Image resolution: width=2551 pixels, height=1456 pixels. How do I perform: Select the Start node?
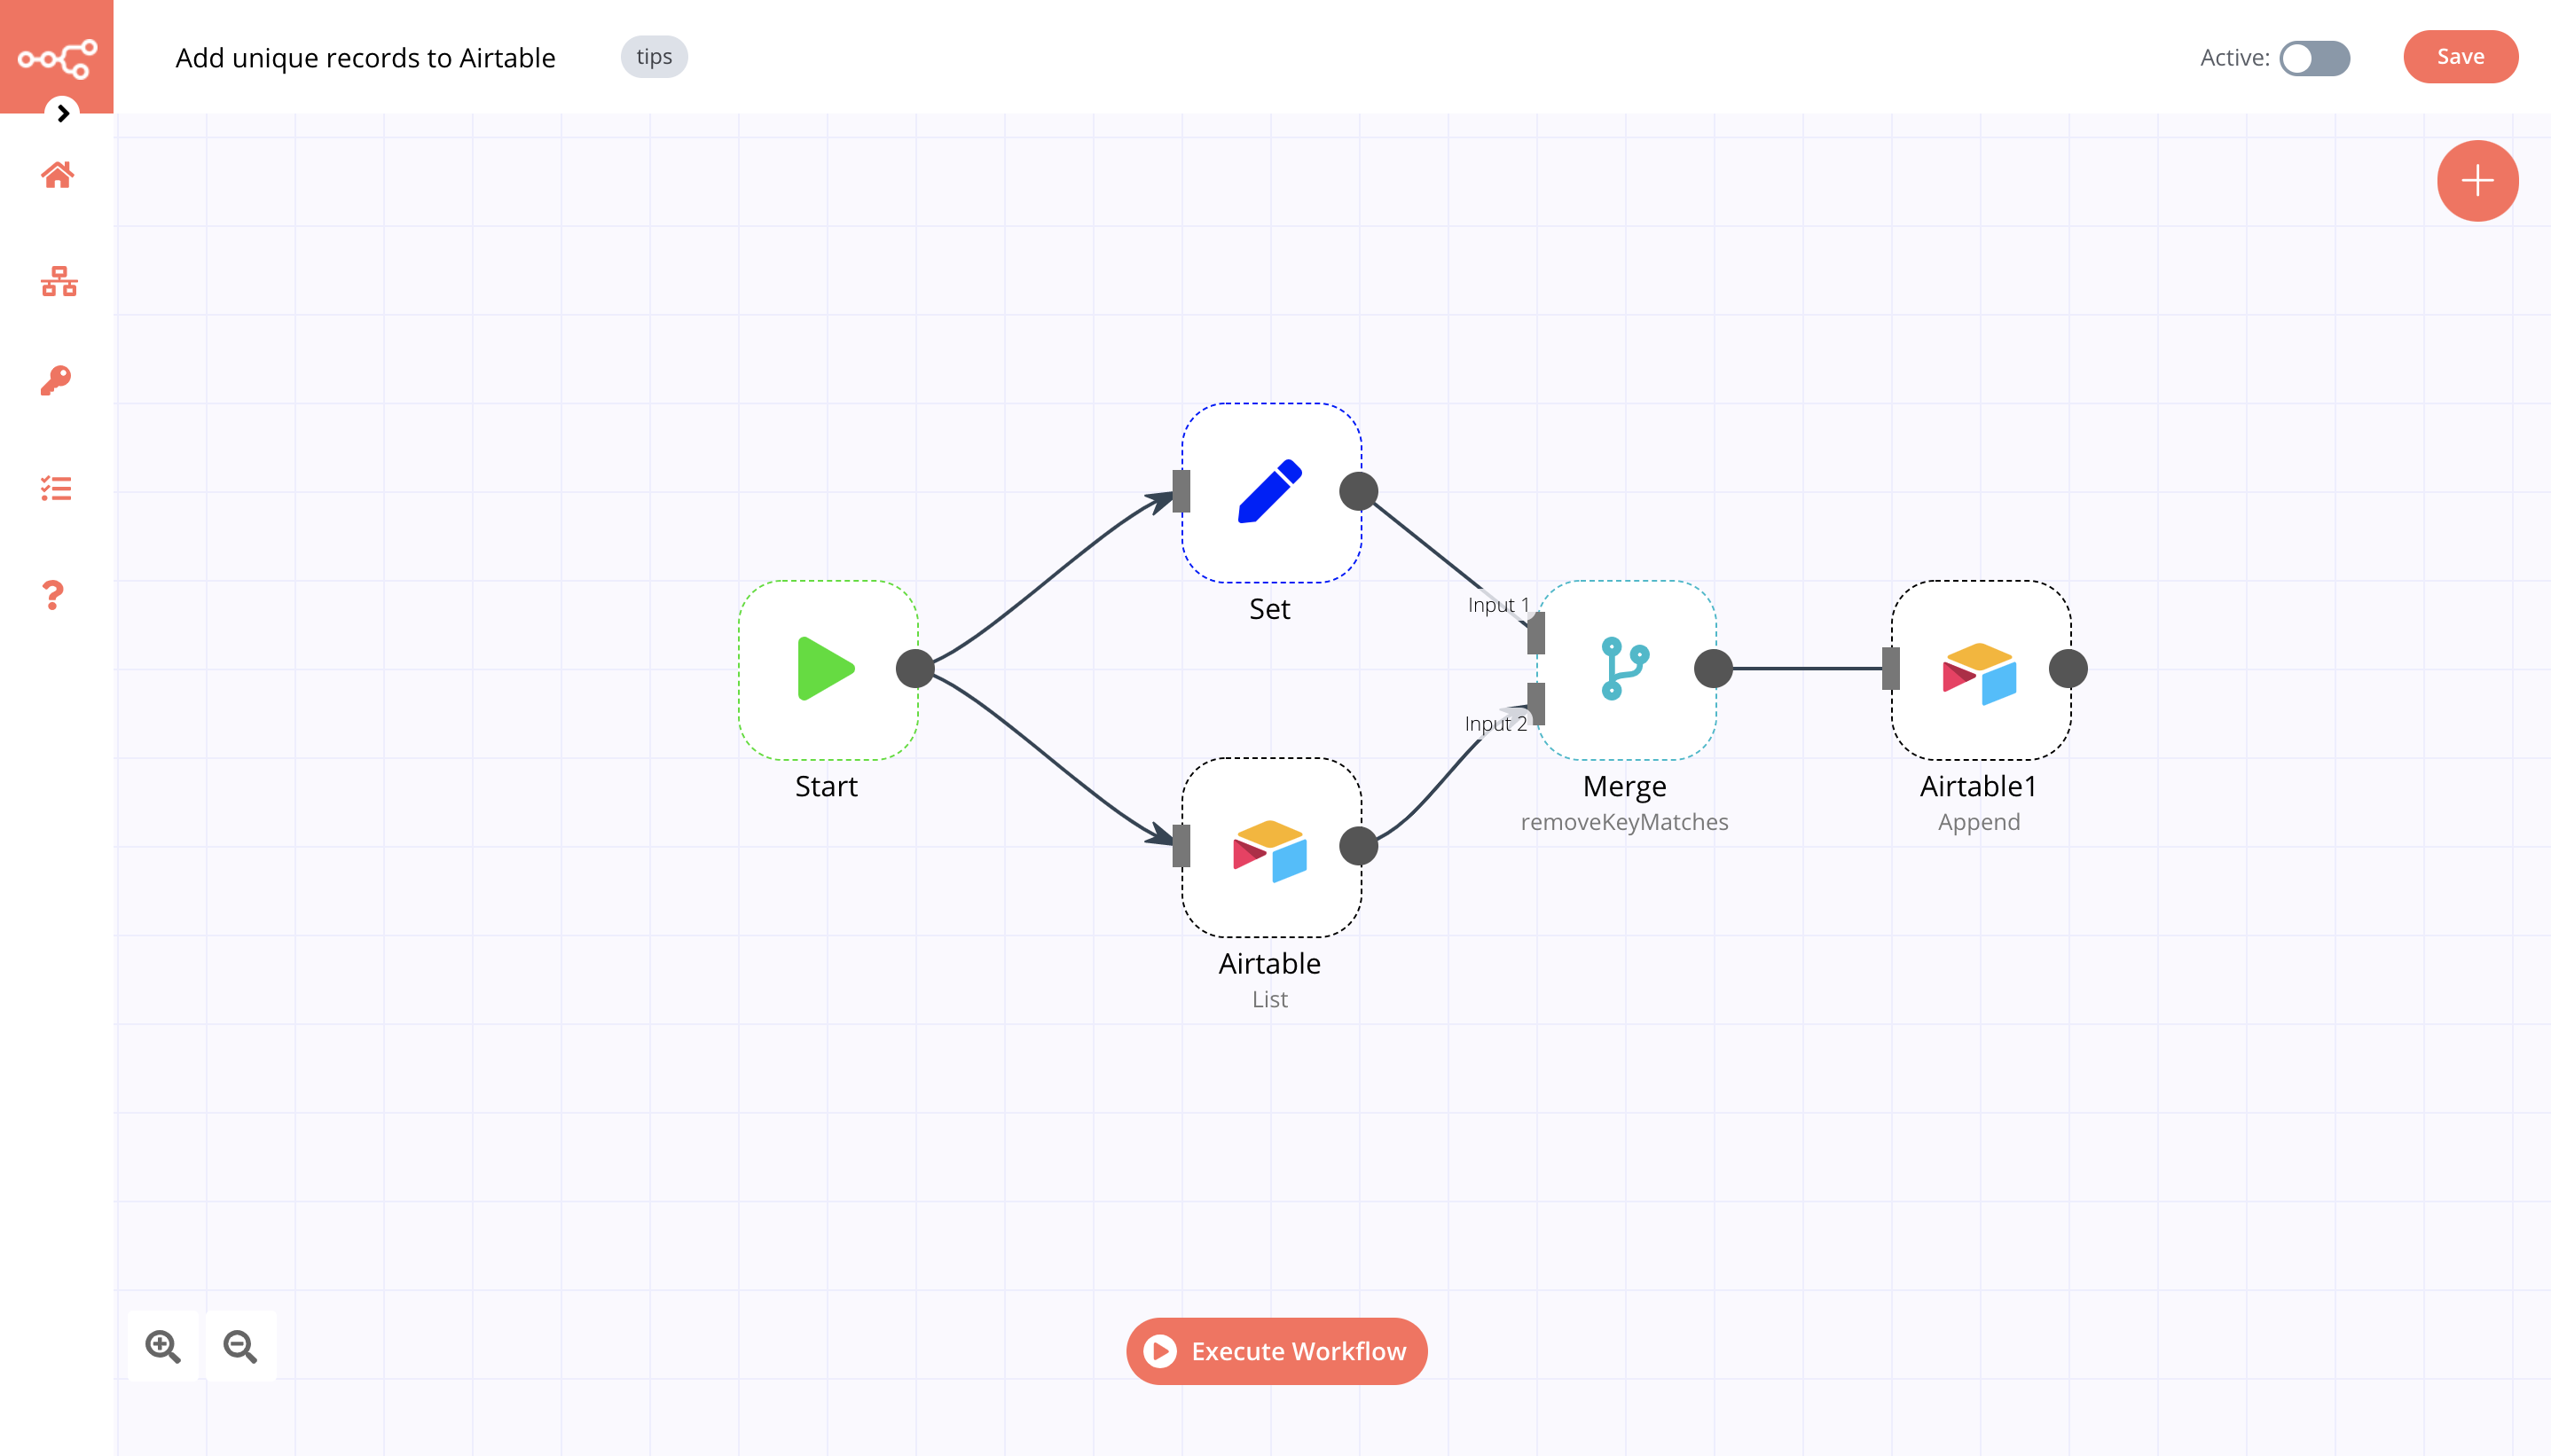point(827,669)
